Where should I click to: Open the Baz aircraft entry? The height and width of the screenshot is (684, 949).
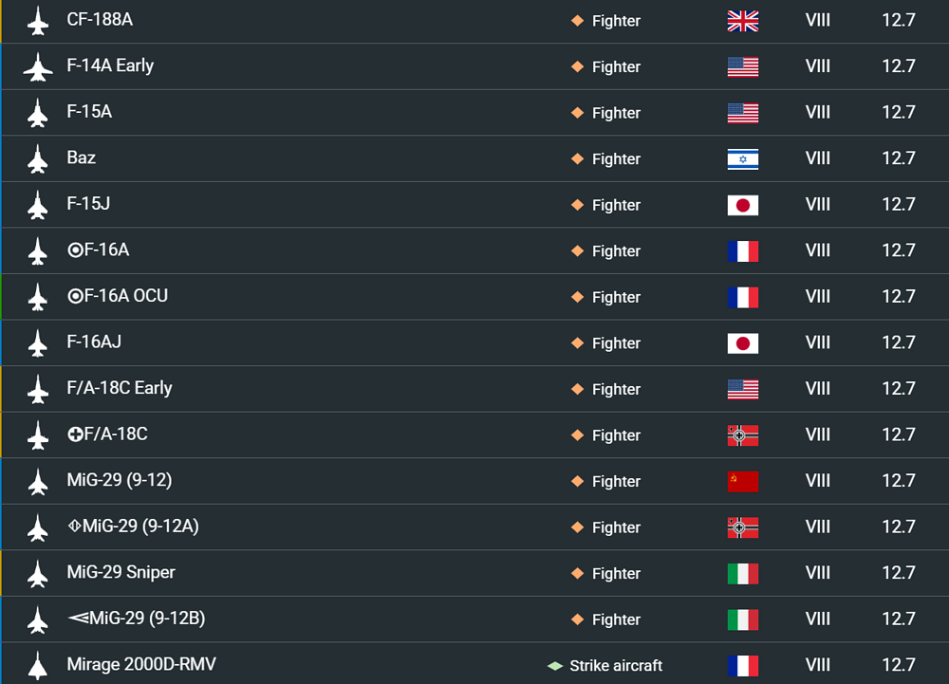(x=81, y=157)
